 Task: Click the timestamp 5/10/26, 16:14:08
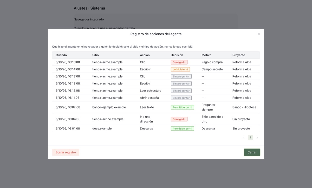tap(68, 69)
